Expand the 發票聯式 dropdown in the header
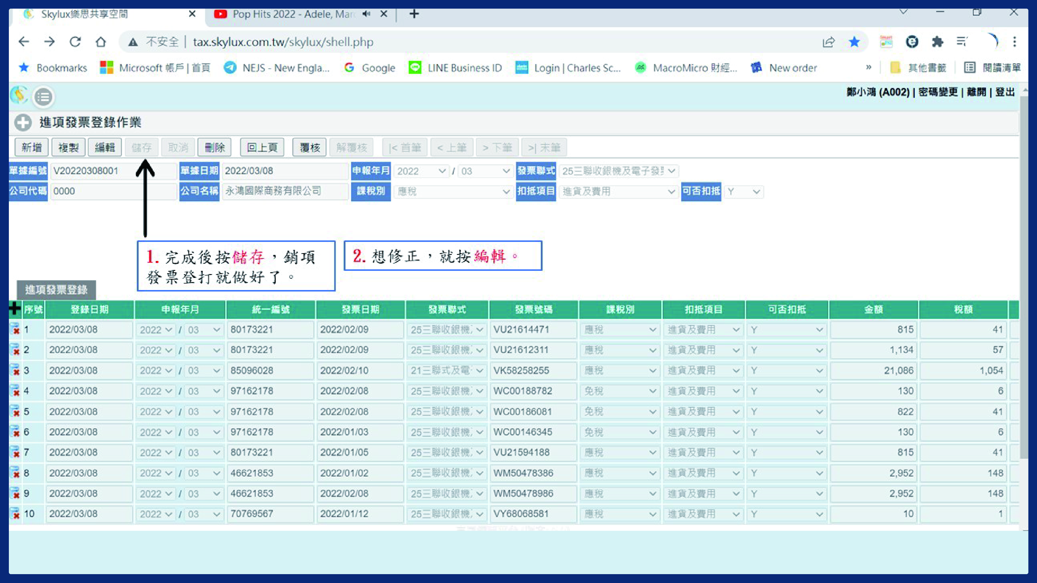This screenshot has height=583, width=1037. pos(618,171)
